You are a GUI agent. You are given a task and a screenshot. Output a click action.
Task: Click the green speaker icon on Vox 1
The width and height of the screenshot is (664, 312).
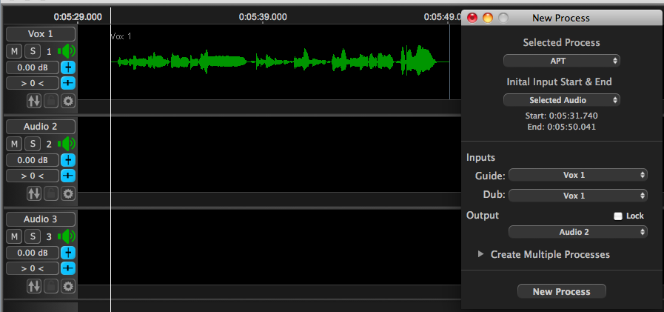click(68, 51)
